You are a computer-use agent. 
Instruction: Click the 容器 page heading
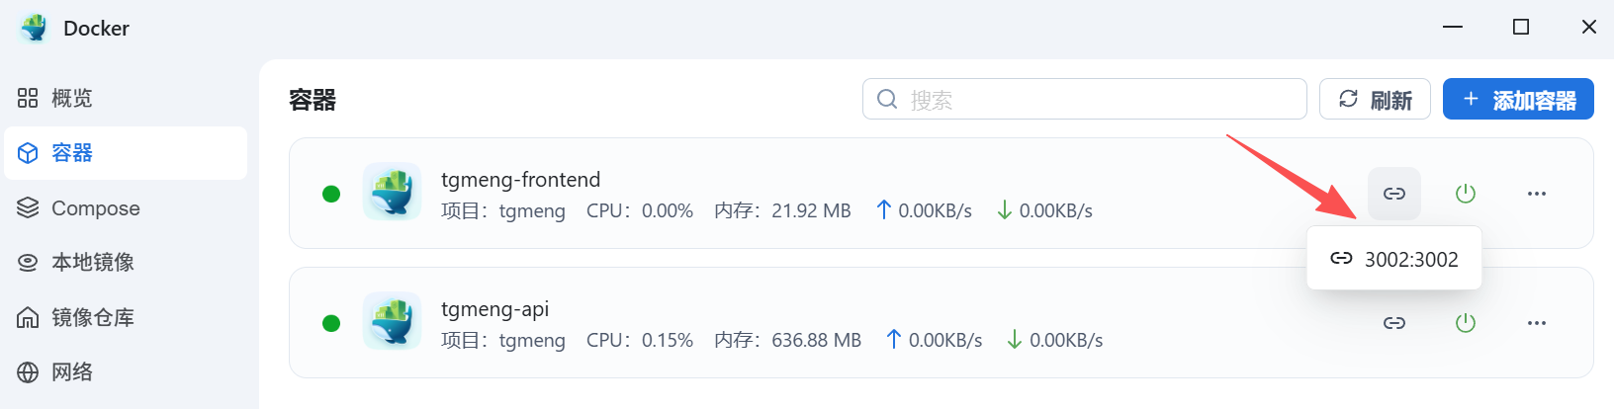click(313, 100)
